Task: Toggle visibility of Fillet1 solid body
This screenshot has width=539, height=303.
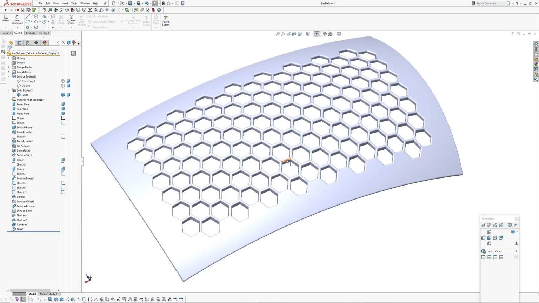Action: (63, 95)
